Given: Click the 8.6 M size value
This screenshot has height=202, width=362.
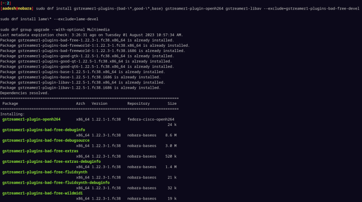Looking at the screenshot, I should pyautogui.click(x=171, y=135).
